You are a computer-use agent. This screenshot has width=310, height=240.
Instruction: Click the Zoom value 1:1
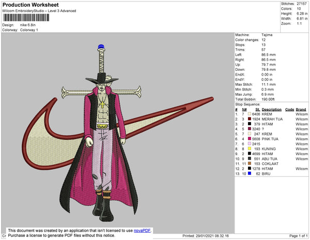(x=299, y=24)
